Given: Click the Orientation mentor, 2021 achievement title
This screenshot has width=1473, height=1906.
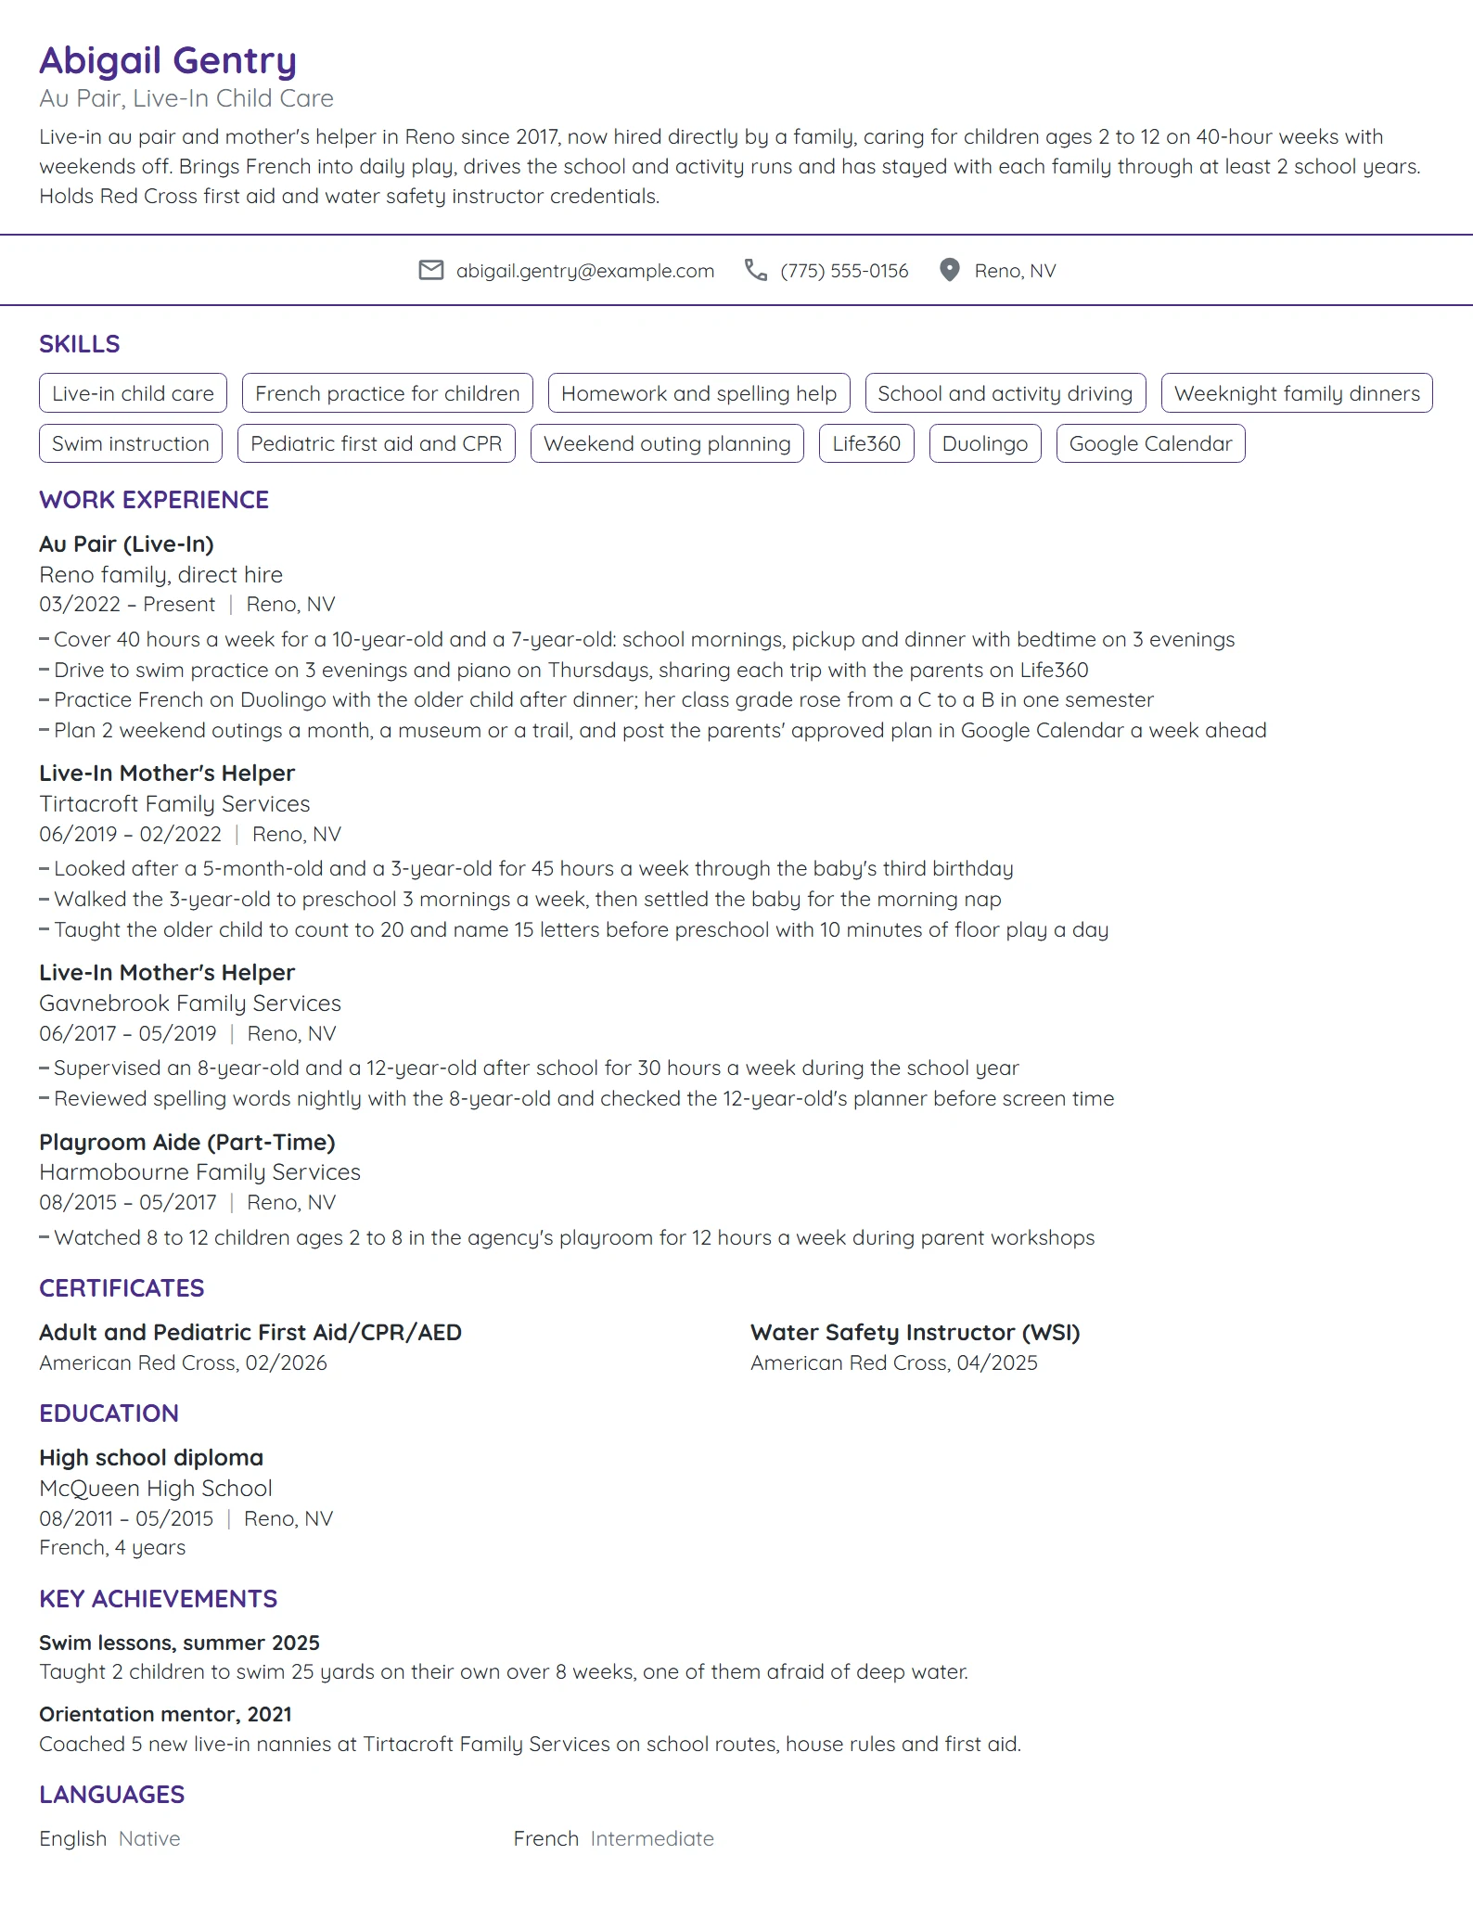Looking at the screenshot, I should point(165,1714).
